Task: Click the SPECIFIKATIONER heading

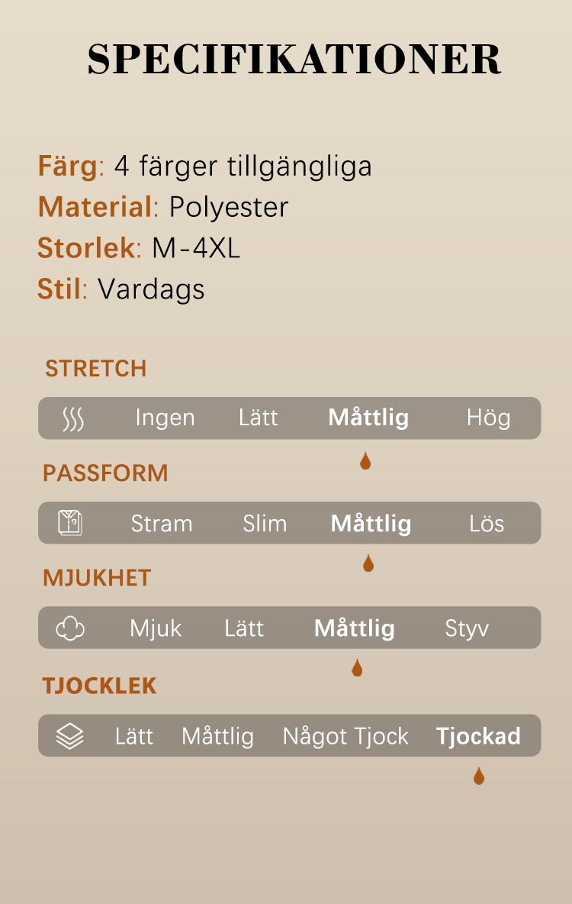Action: coord(294,60)
